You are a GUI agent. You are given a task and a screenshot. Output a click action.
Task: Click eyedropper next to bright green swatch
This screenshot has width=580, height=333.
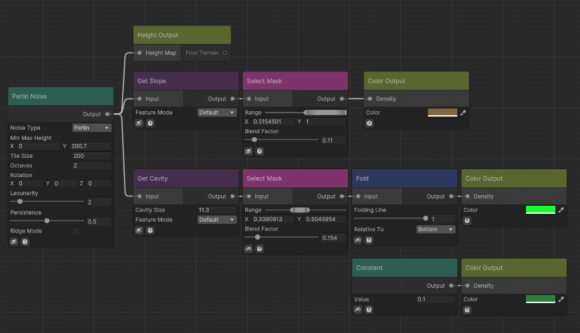pos(561,210)
